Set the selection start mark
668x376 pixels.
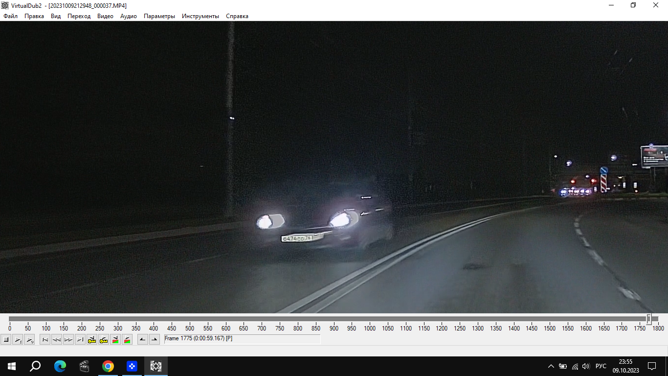143,339
